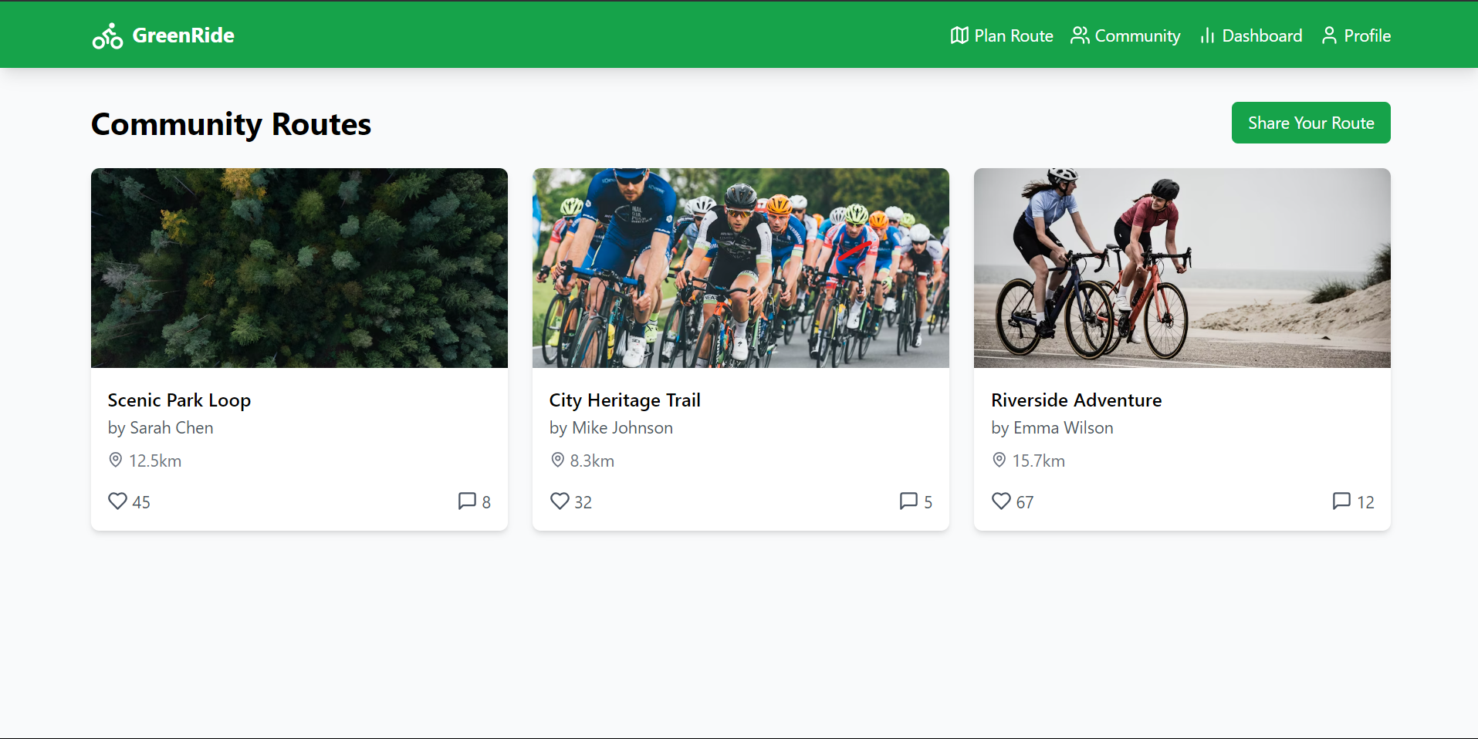
Task: Click author text 'by Emma Wilson'
Action: pyautogui.click(x=1052, y=428)
